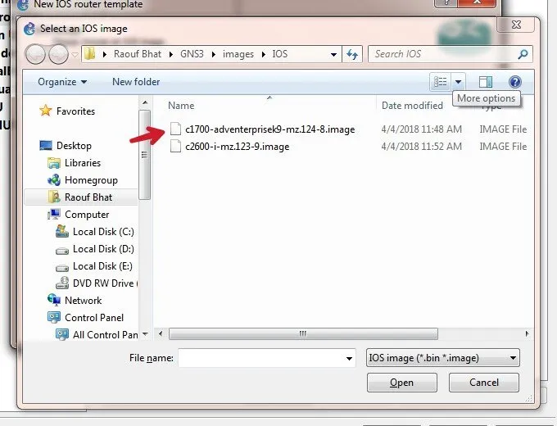Select Network in navigation pane
Viewport: 557px width, 426px height.
83,300
